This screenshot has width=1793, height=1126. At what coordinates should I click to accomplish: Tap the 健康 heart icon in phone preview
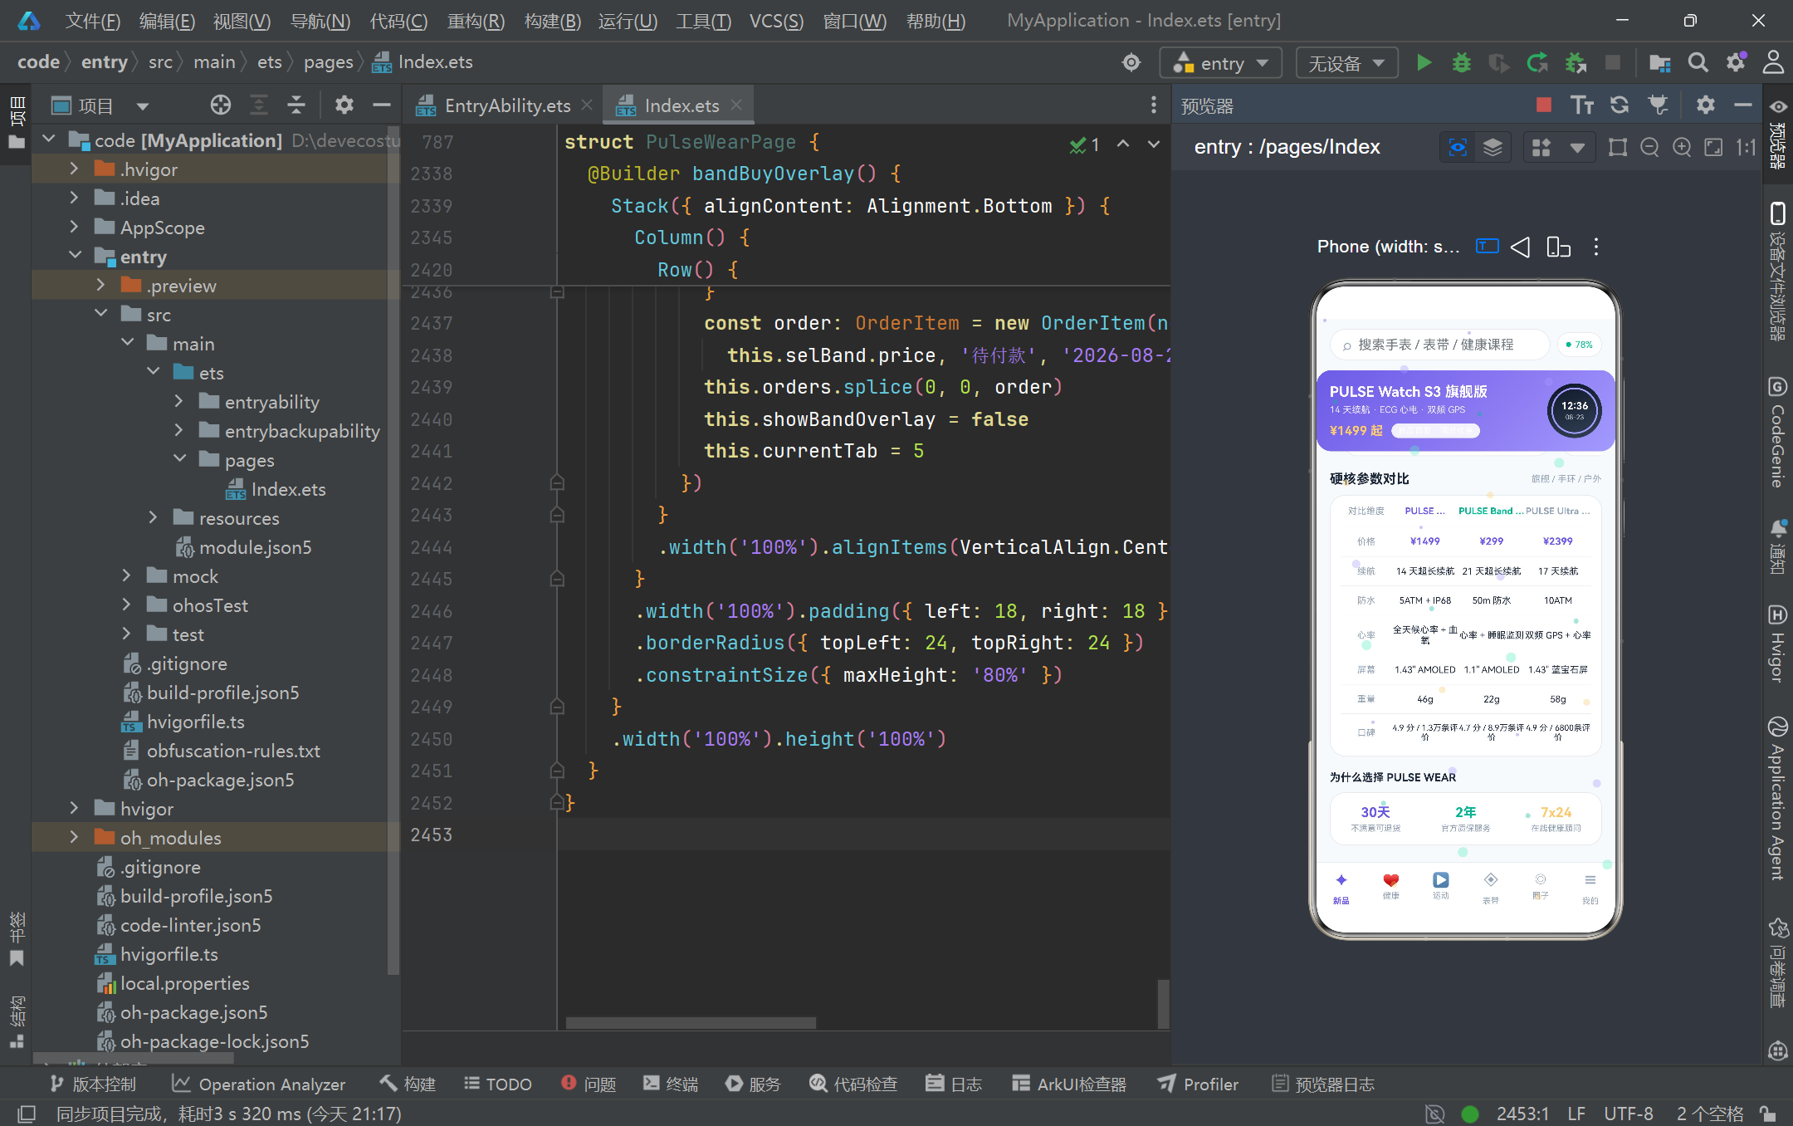point(1391,880)
